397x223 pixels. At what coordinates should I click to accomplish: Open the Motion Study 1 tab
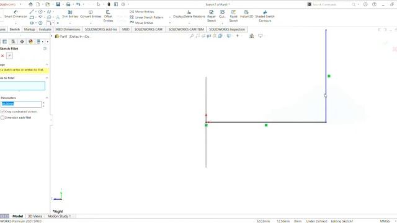[x=60, y=216]
